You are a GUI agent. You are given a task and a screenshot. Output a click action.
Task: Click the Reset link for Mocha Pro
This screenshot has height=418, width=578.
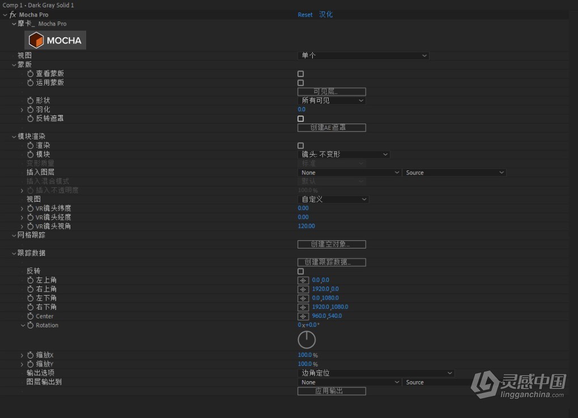click(x=305, y=15)
